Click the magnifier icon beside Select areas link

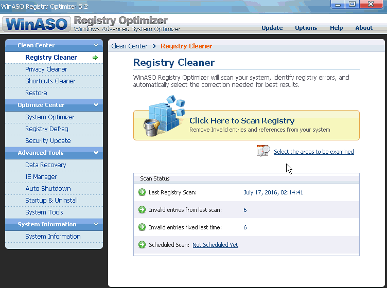coord(263,151)
